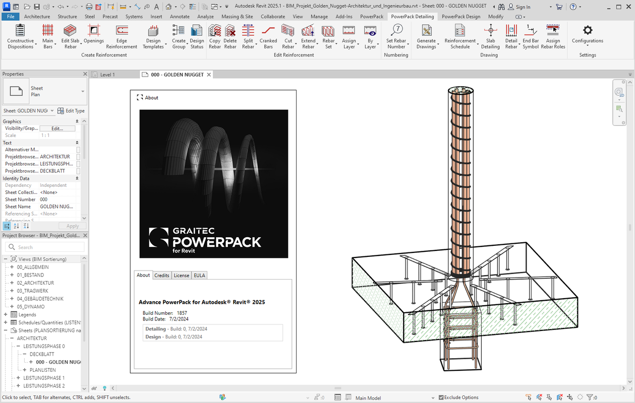Open the Constructive Dispositions tool

click(21, 36)
